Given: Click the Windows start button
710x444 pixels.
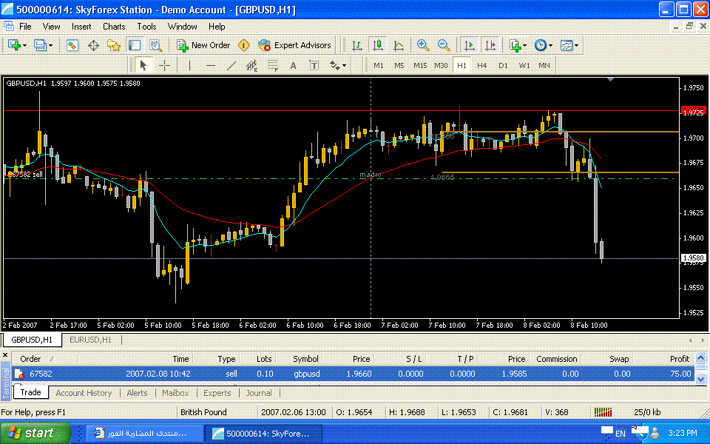Looking at the screenshot, I should pyautogui.click(x=36, y=433).
